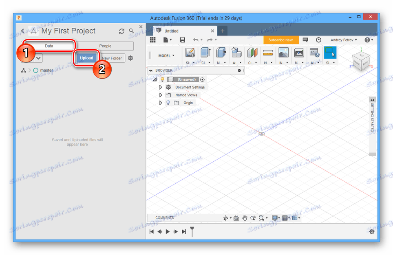Jump to timeline beginning

[x=151, y=231]
